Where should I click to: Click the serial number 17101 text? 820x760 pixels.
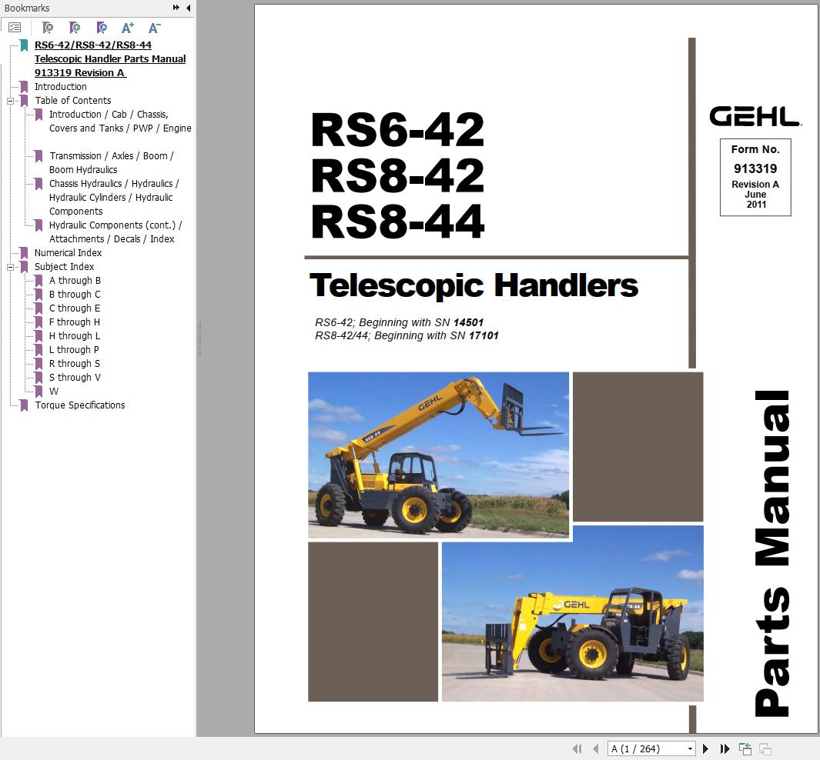[x=484, y=335]
